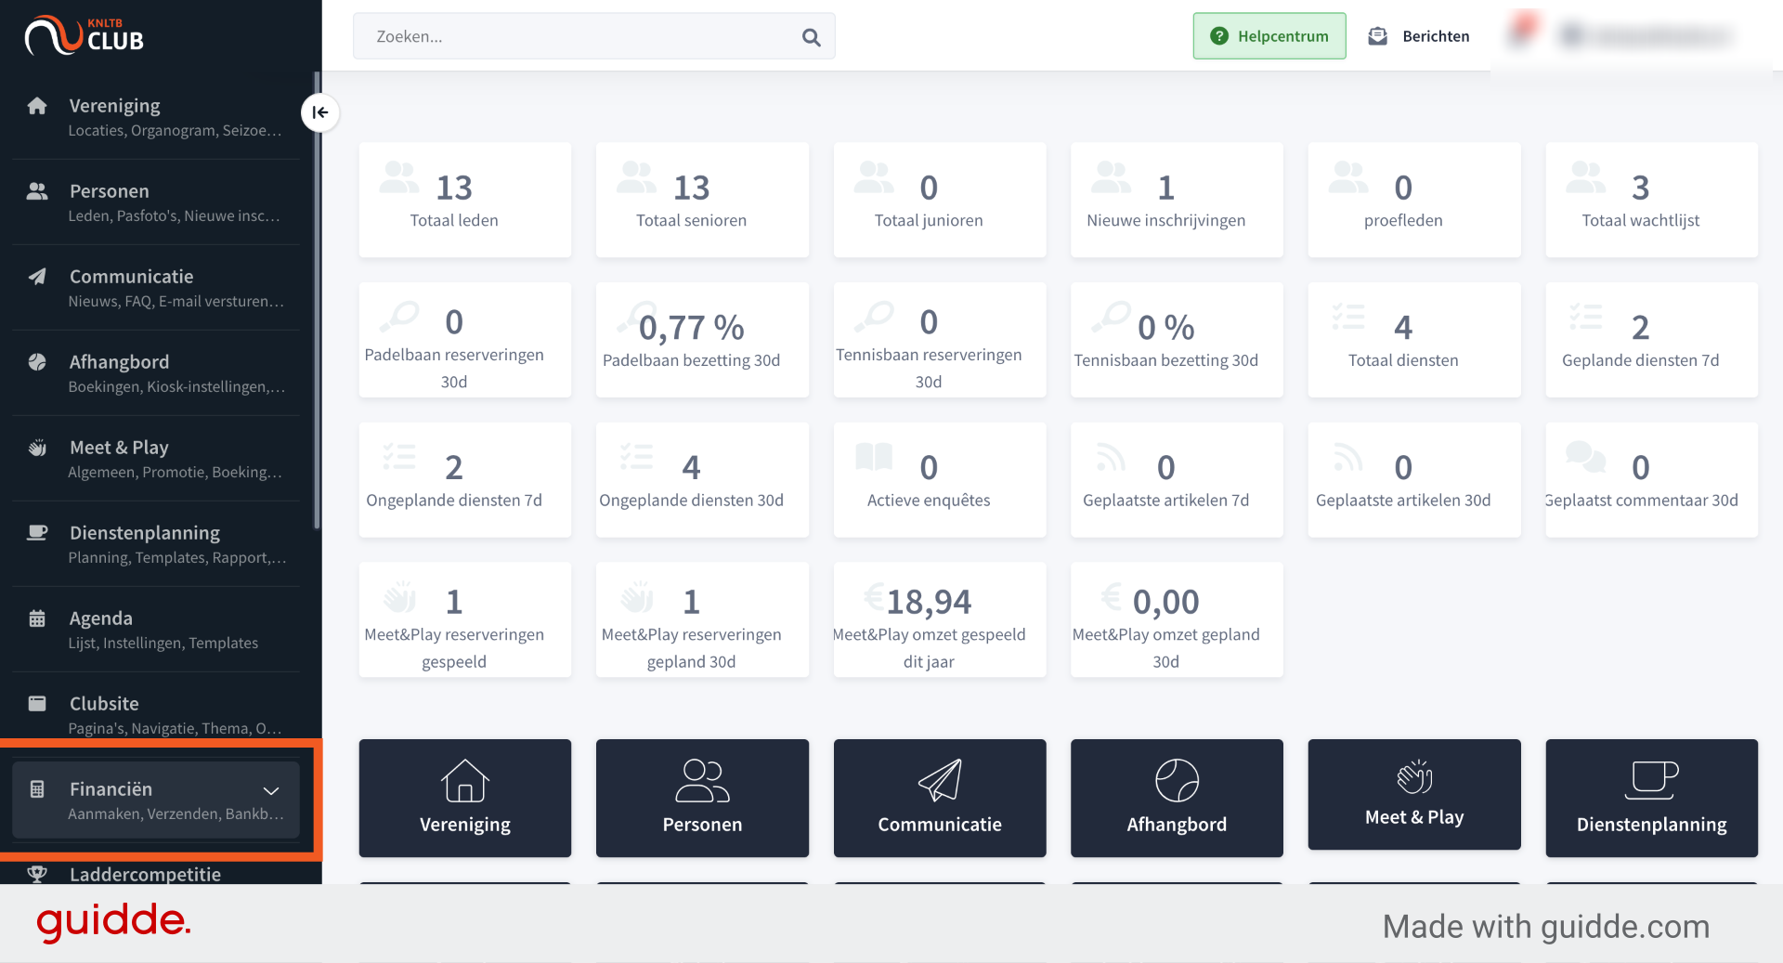Open Vereniging tile with house icon
1783x963 pixels.
click(x=464, y=798)
